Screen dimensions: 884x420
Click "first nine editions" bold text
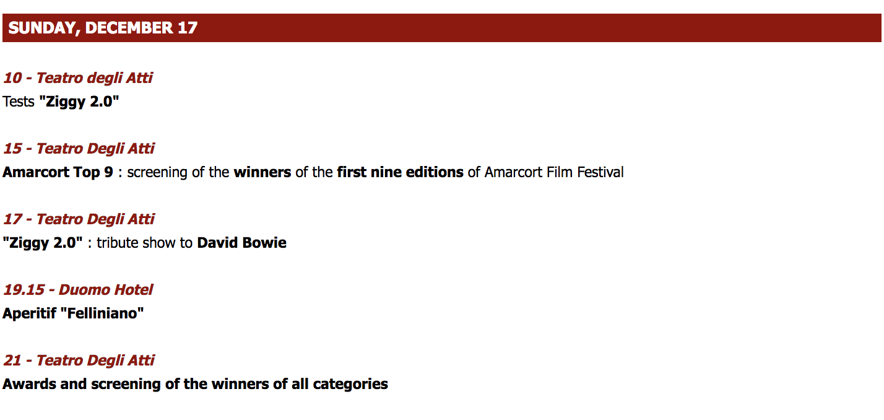(400, 172)
